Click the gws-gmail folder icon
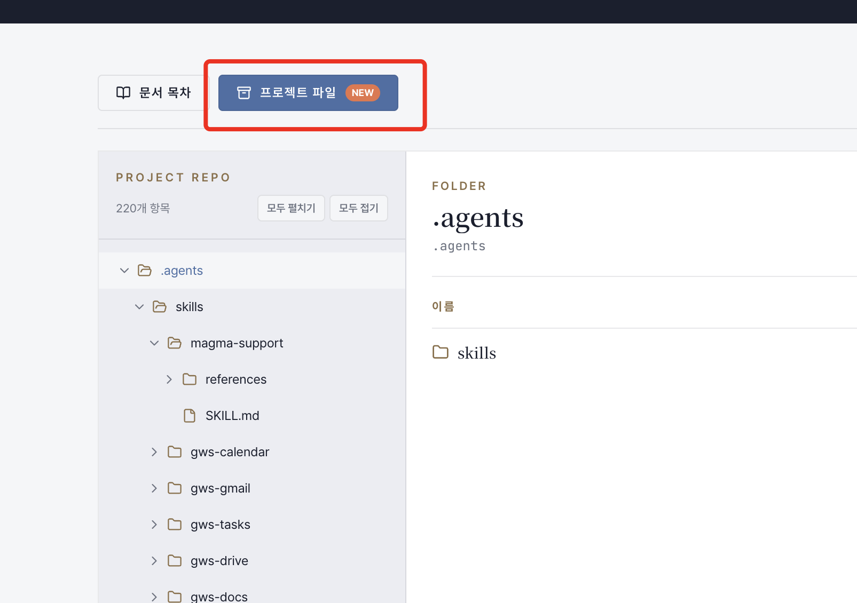This screenshot has width=857, height=603. (x=175, y=488)
